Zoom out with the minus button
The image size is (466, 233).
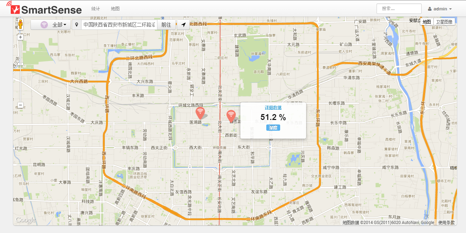click(20, 105)
